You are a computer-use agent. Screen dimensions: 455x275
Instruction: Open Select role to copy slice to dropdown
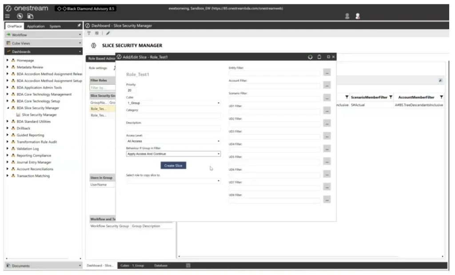[173, 181]
